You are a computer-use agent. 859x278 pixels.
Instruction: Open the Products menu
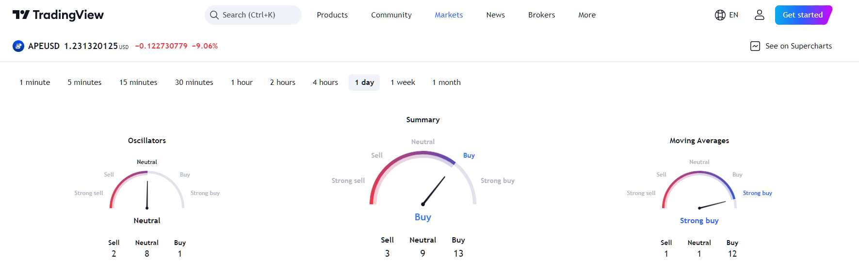point(332,15)
